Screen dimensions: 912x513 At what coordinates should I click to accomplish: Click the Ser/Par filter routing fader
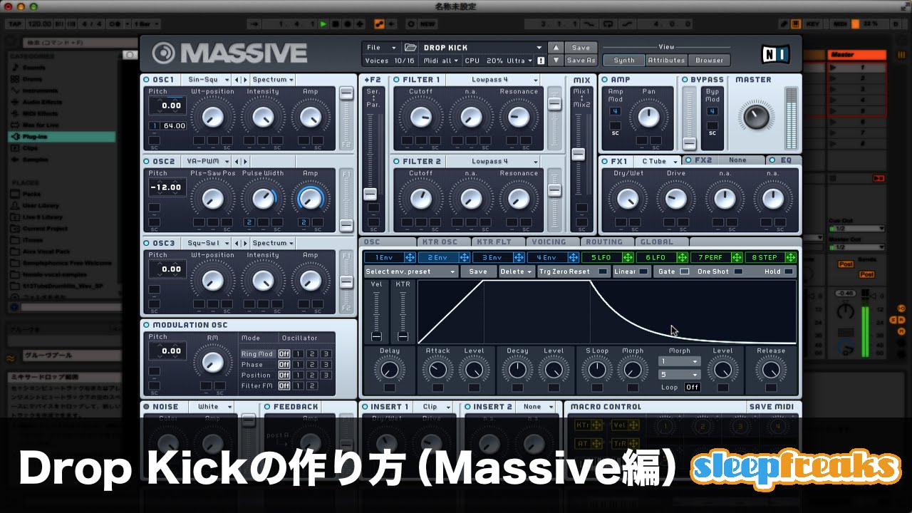point(370,194)
